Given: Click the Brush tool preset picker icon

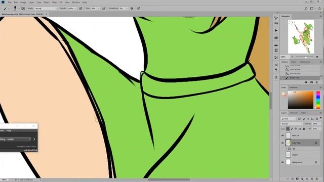Looking at the screenshot, I should tap(6, 9).
